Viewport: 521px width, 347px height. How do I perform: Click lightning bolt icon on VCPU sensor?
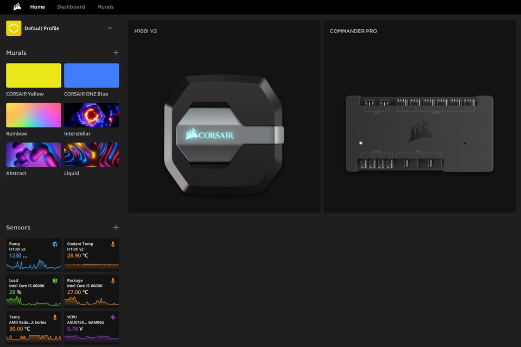(113, 317)
